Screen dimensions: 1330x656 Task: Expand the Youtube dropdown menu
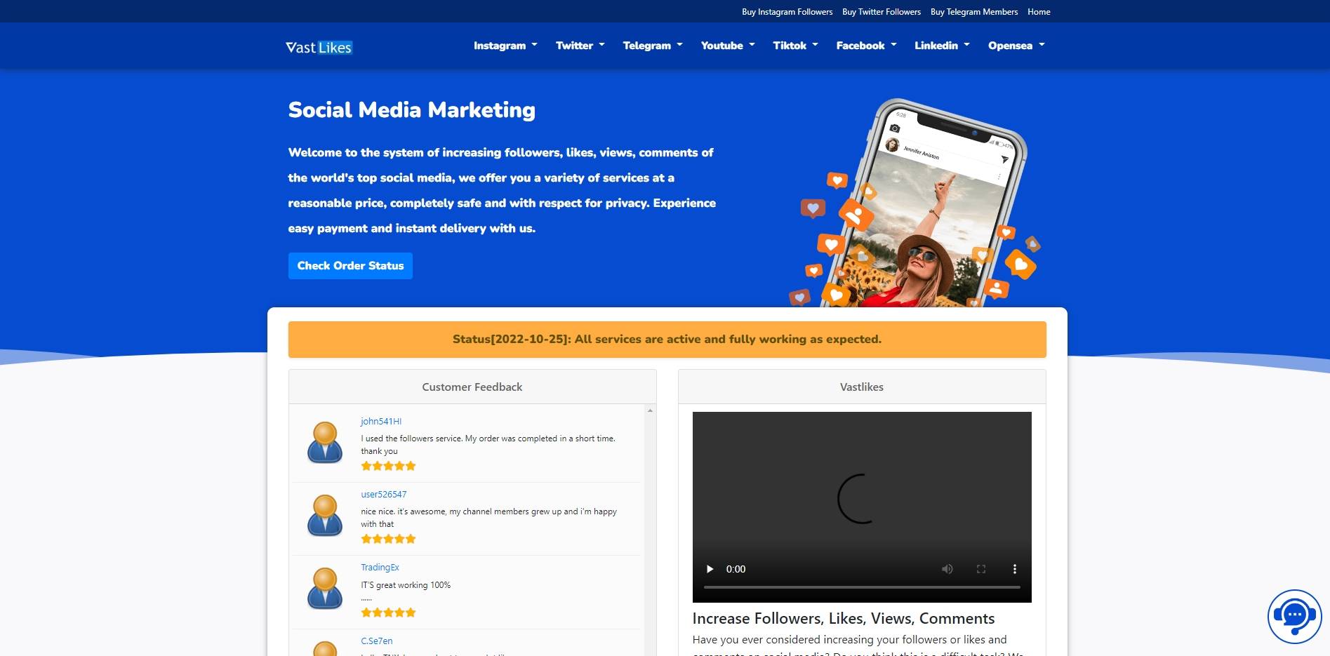point(728,46)
